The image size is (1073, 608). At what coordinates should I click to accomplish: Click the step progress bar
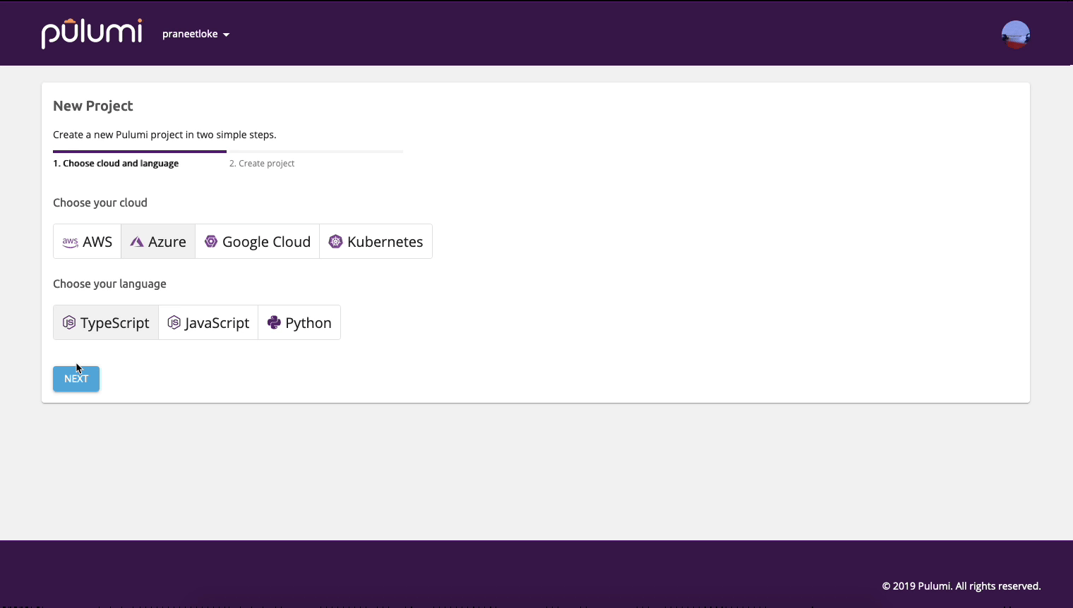[226, 151]
